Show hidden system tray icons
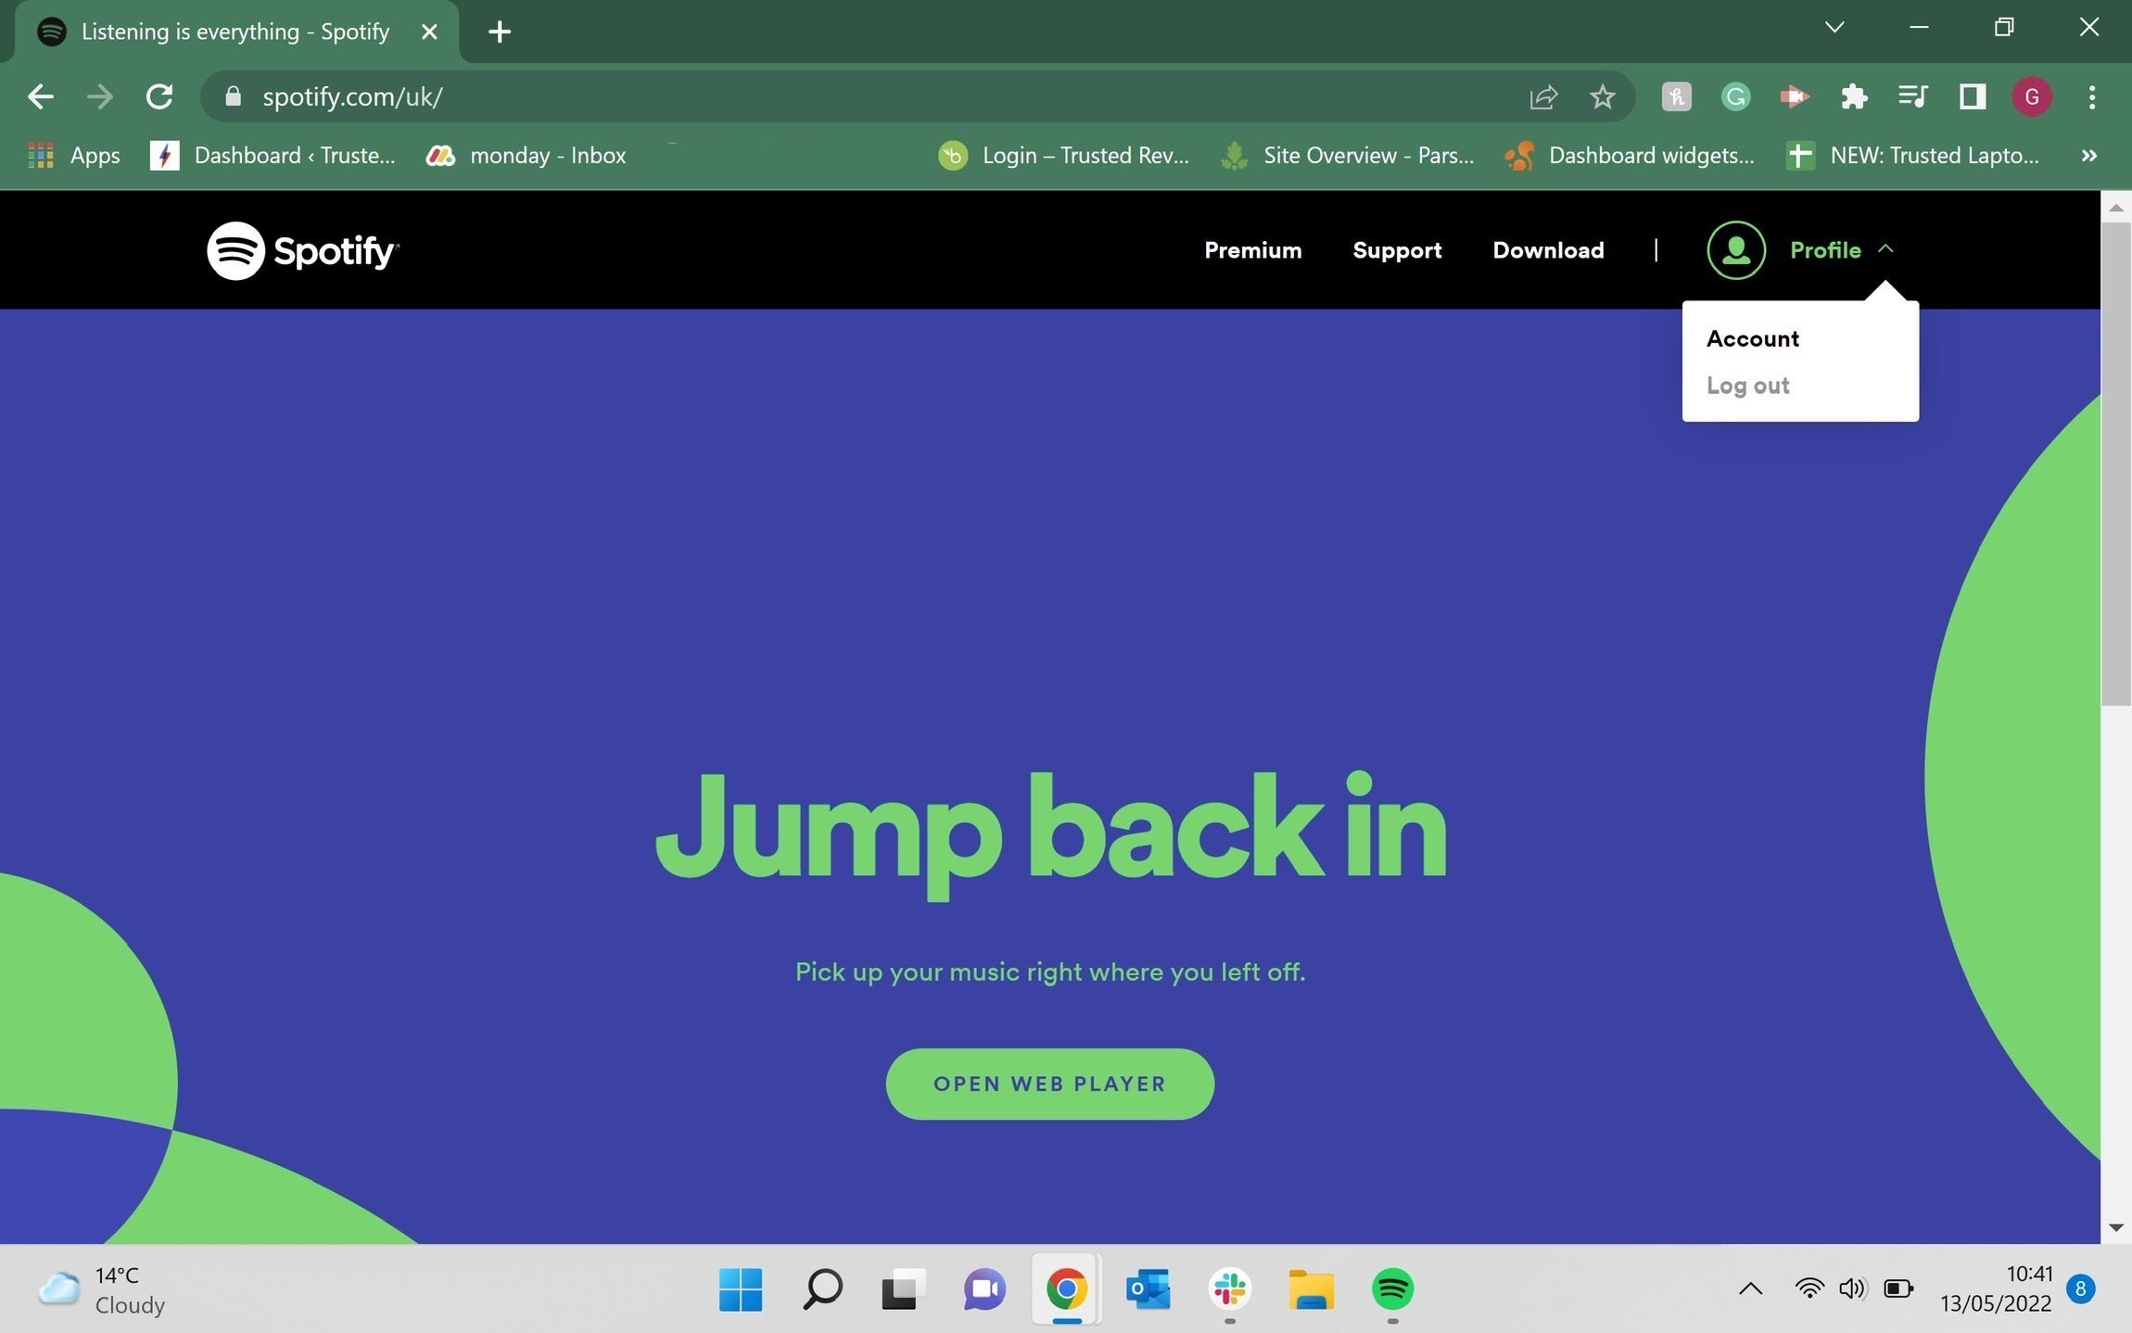Viewport: 2132px width, 1333px height. tap(1750, 1289)
